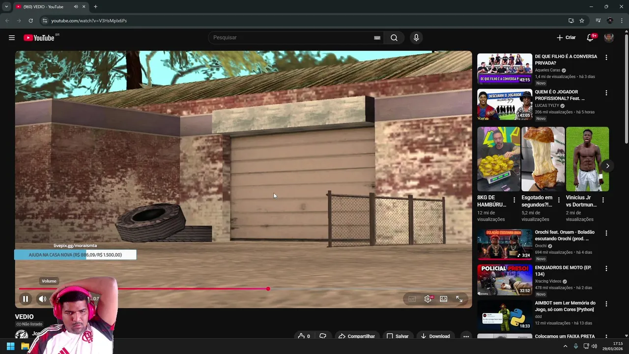
Task: Open the AIMBOT Python video thumbnail
Action: point(505,315)
